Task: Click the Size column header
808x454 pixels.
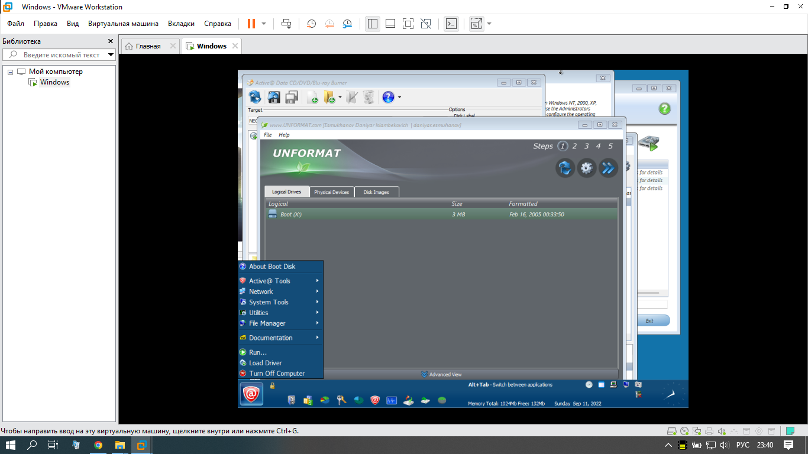Action: tap(457, 204)
